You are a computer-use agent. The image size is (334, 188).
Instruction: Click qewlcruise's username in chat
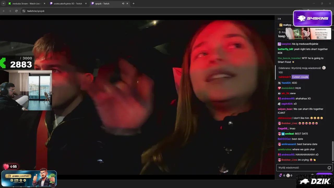pyautogui.click(x=284, y=149)
